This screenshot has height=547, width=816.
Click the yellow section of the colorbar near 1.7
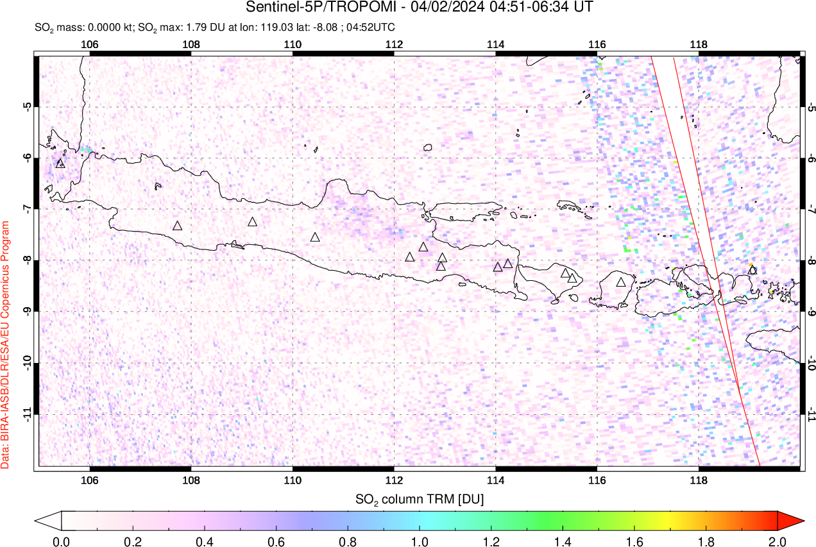(670, 520)
